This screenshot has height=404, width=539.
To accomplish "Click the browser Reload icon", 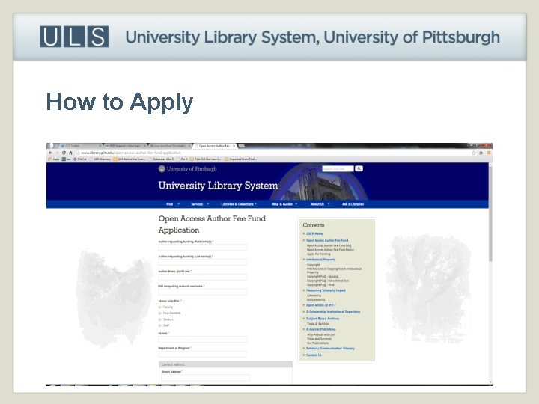I will (64, 153).
